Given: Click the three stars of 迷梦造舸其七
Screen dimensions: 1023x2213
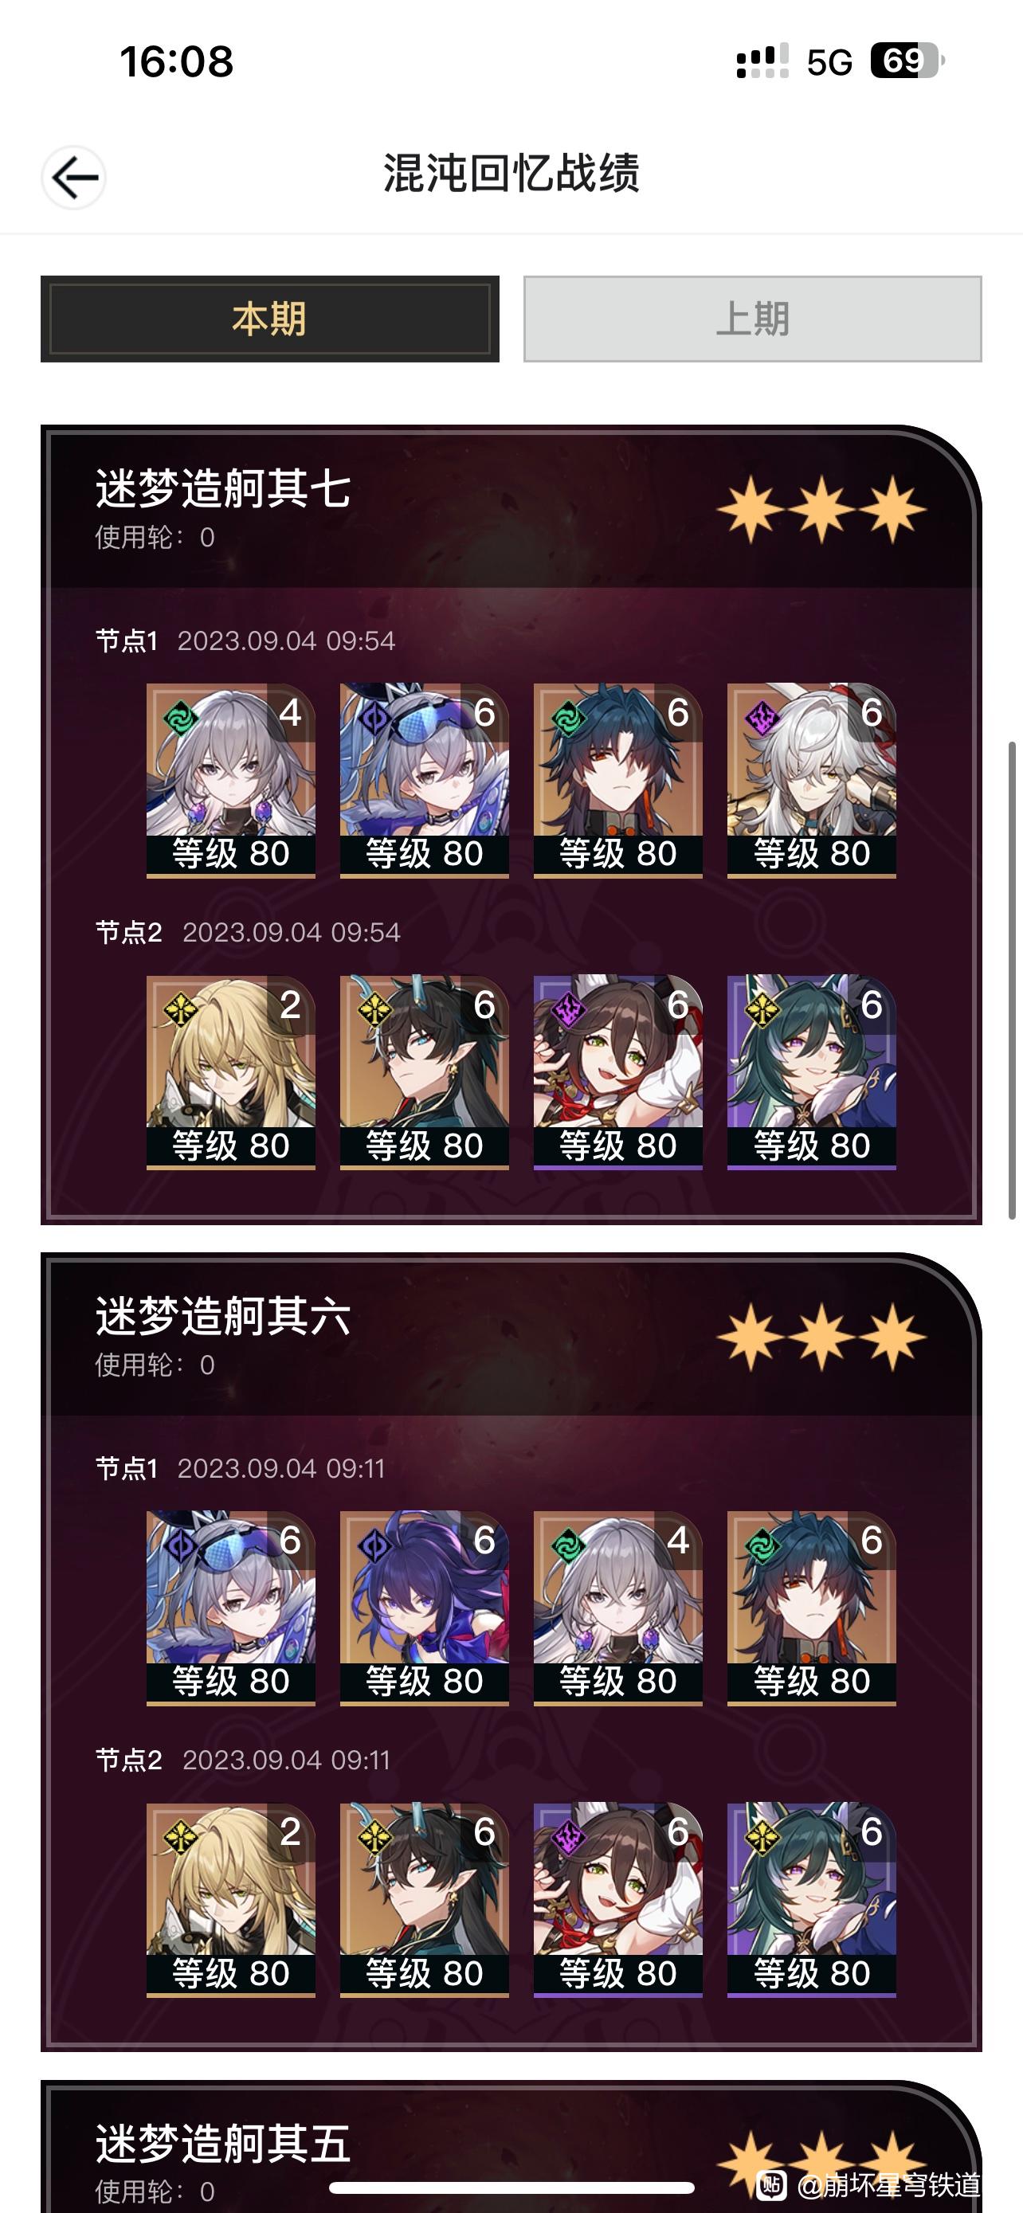Looking at the screenshot, I should pos(821,510).
